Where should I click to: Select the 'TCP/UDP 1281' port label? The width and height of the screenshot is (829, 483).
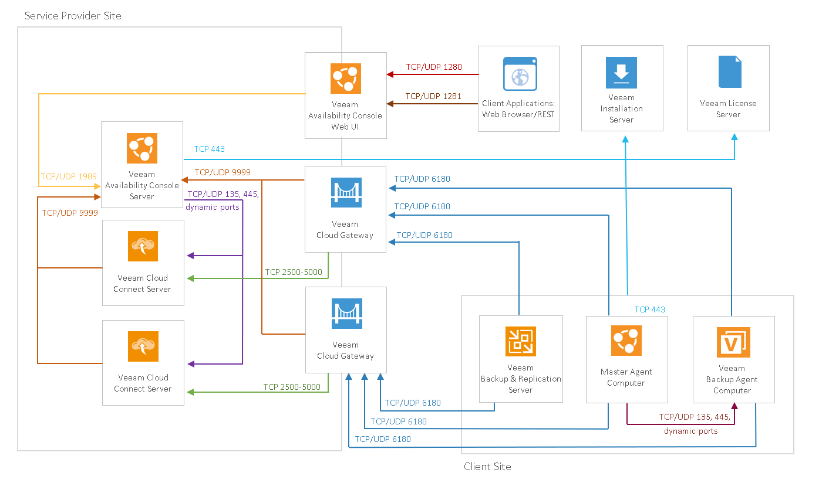(x=433, y=96)
